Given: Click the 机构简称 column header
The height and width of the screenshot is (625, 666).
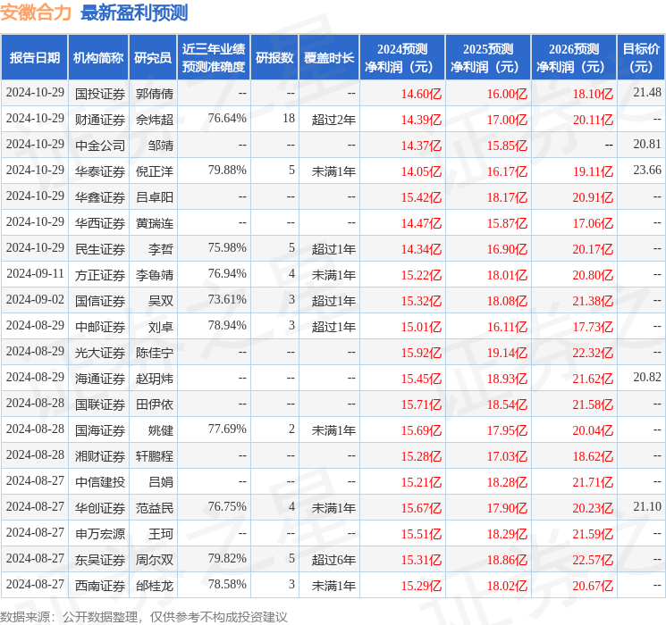Looking at the screenshot, I should pyautogui.click(x=98, y=58).
